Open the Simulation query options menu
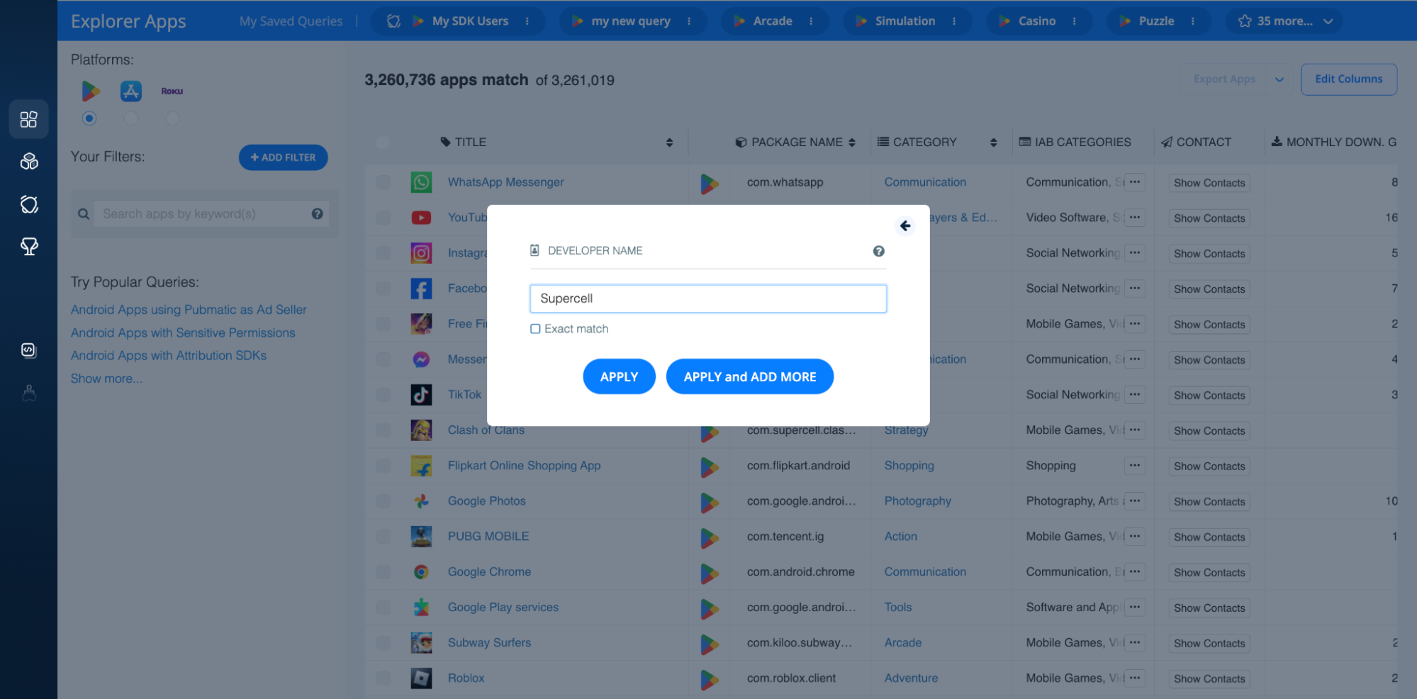Image resolution: width=1417 pixels, height=699 pixels. (x=954, y=21)
